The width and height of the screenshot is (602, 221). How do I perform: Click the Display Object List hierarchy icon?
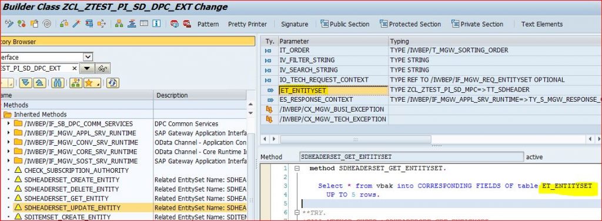pyautogui.click(x=119, y=24)
